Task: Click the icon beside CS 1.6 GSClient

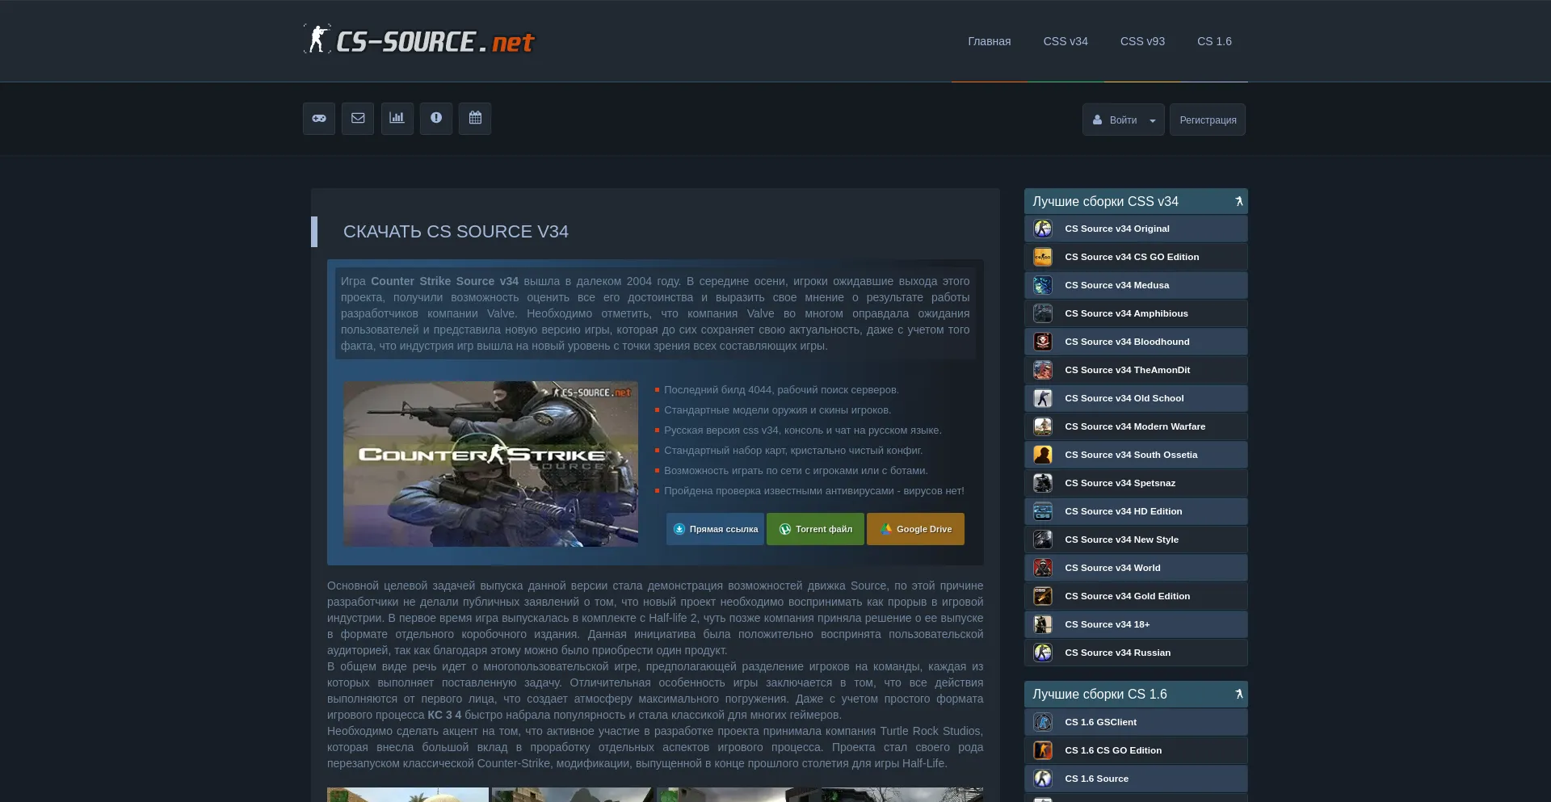Action: [x=1043, y=722]
